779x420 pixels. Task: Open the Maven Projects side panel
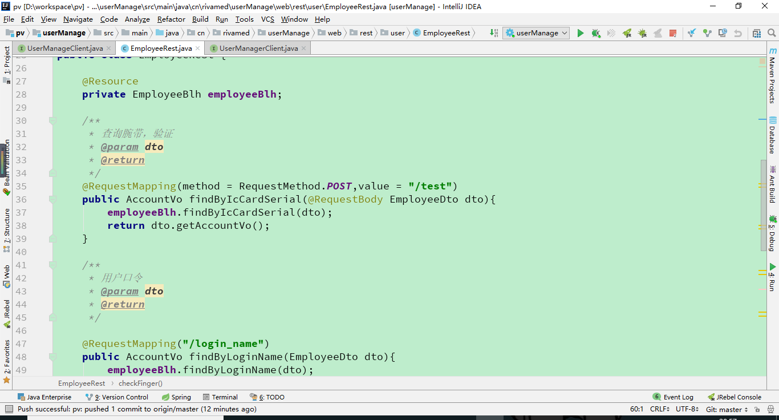773,76
